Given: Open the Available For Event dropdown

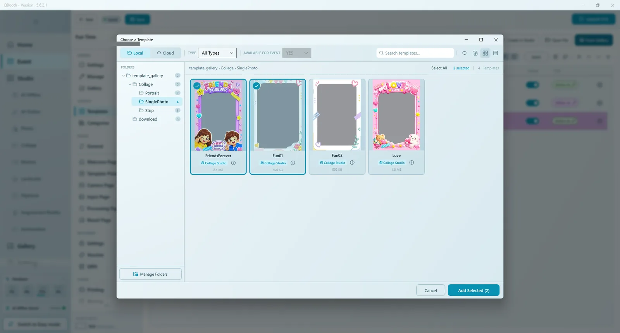Looking at the screenshot, I should [x=297, y=53].
